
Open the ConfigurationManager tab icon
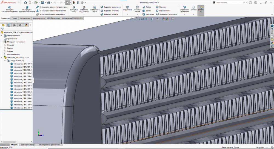[15, 25]
